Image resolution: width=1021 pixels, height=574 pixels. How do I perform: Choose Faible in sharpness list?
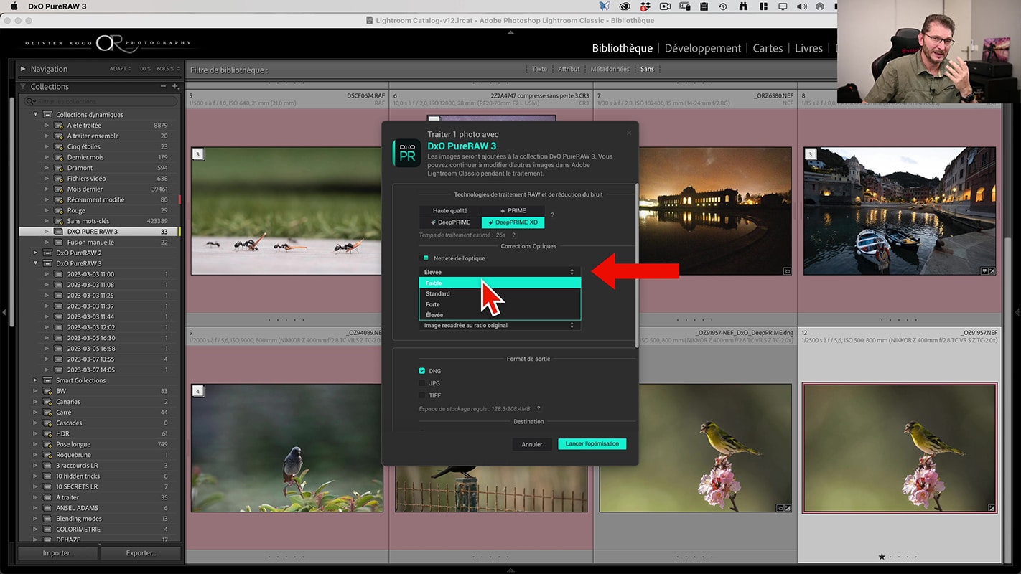point(500,283)
